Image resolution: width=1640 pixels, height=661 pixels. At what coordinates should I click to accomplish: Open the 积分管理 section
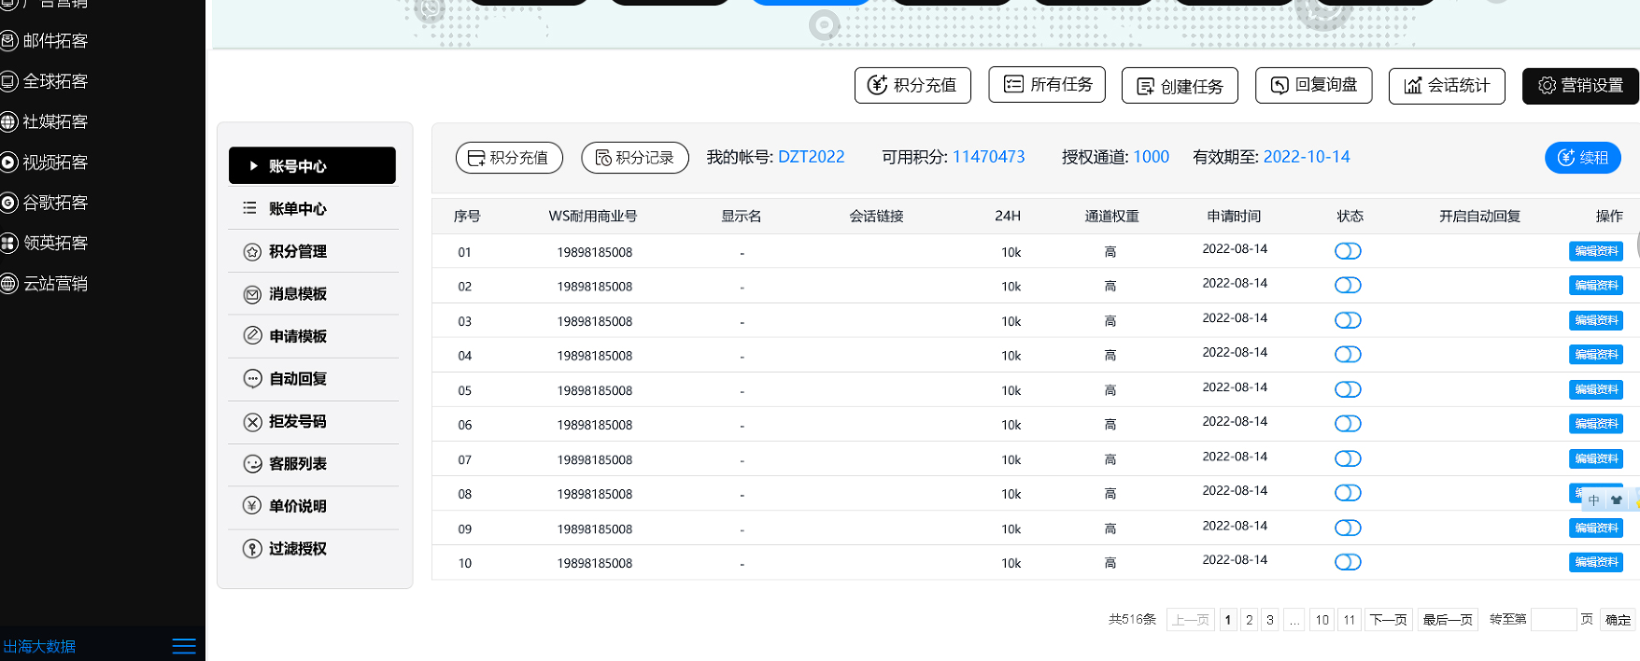click(x=297, y=251)
